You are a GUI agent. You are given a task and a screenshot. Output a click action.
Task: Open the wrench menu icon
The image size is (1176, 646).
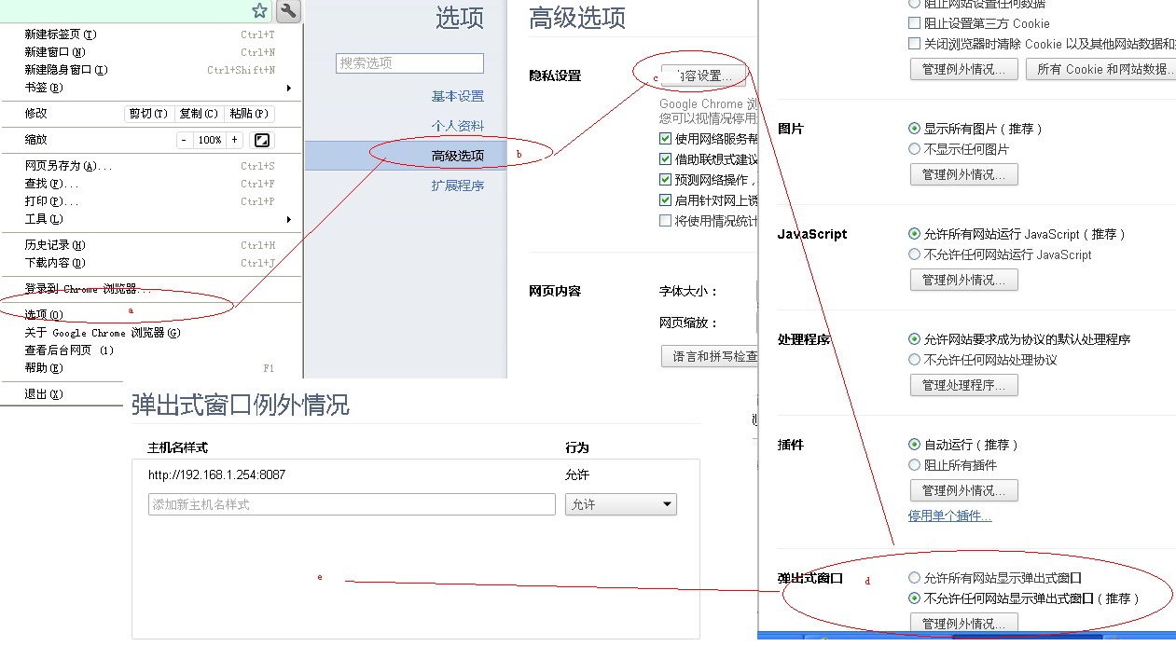tap(289, 11)
